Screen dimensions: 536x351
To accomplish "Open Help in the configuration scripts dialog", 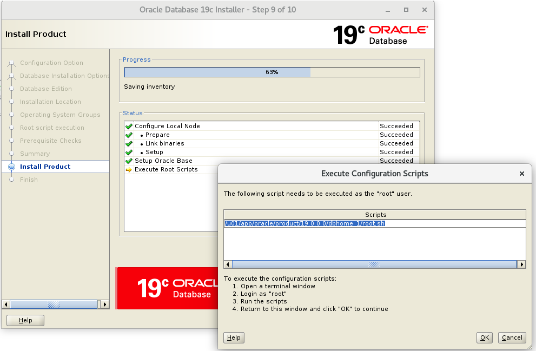I will [x=234, y=337].
